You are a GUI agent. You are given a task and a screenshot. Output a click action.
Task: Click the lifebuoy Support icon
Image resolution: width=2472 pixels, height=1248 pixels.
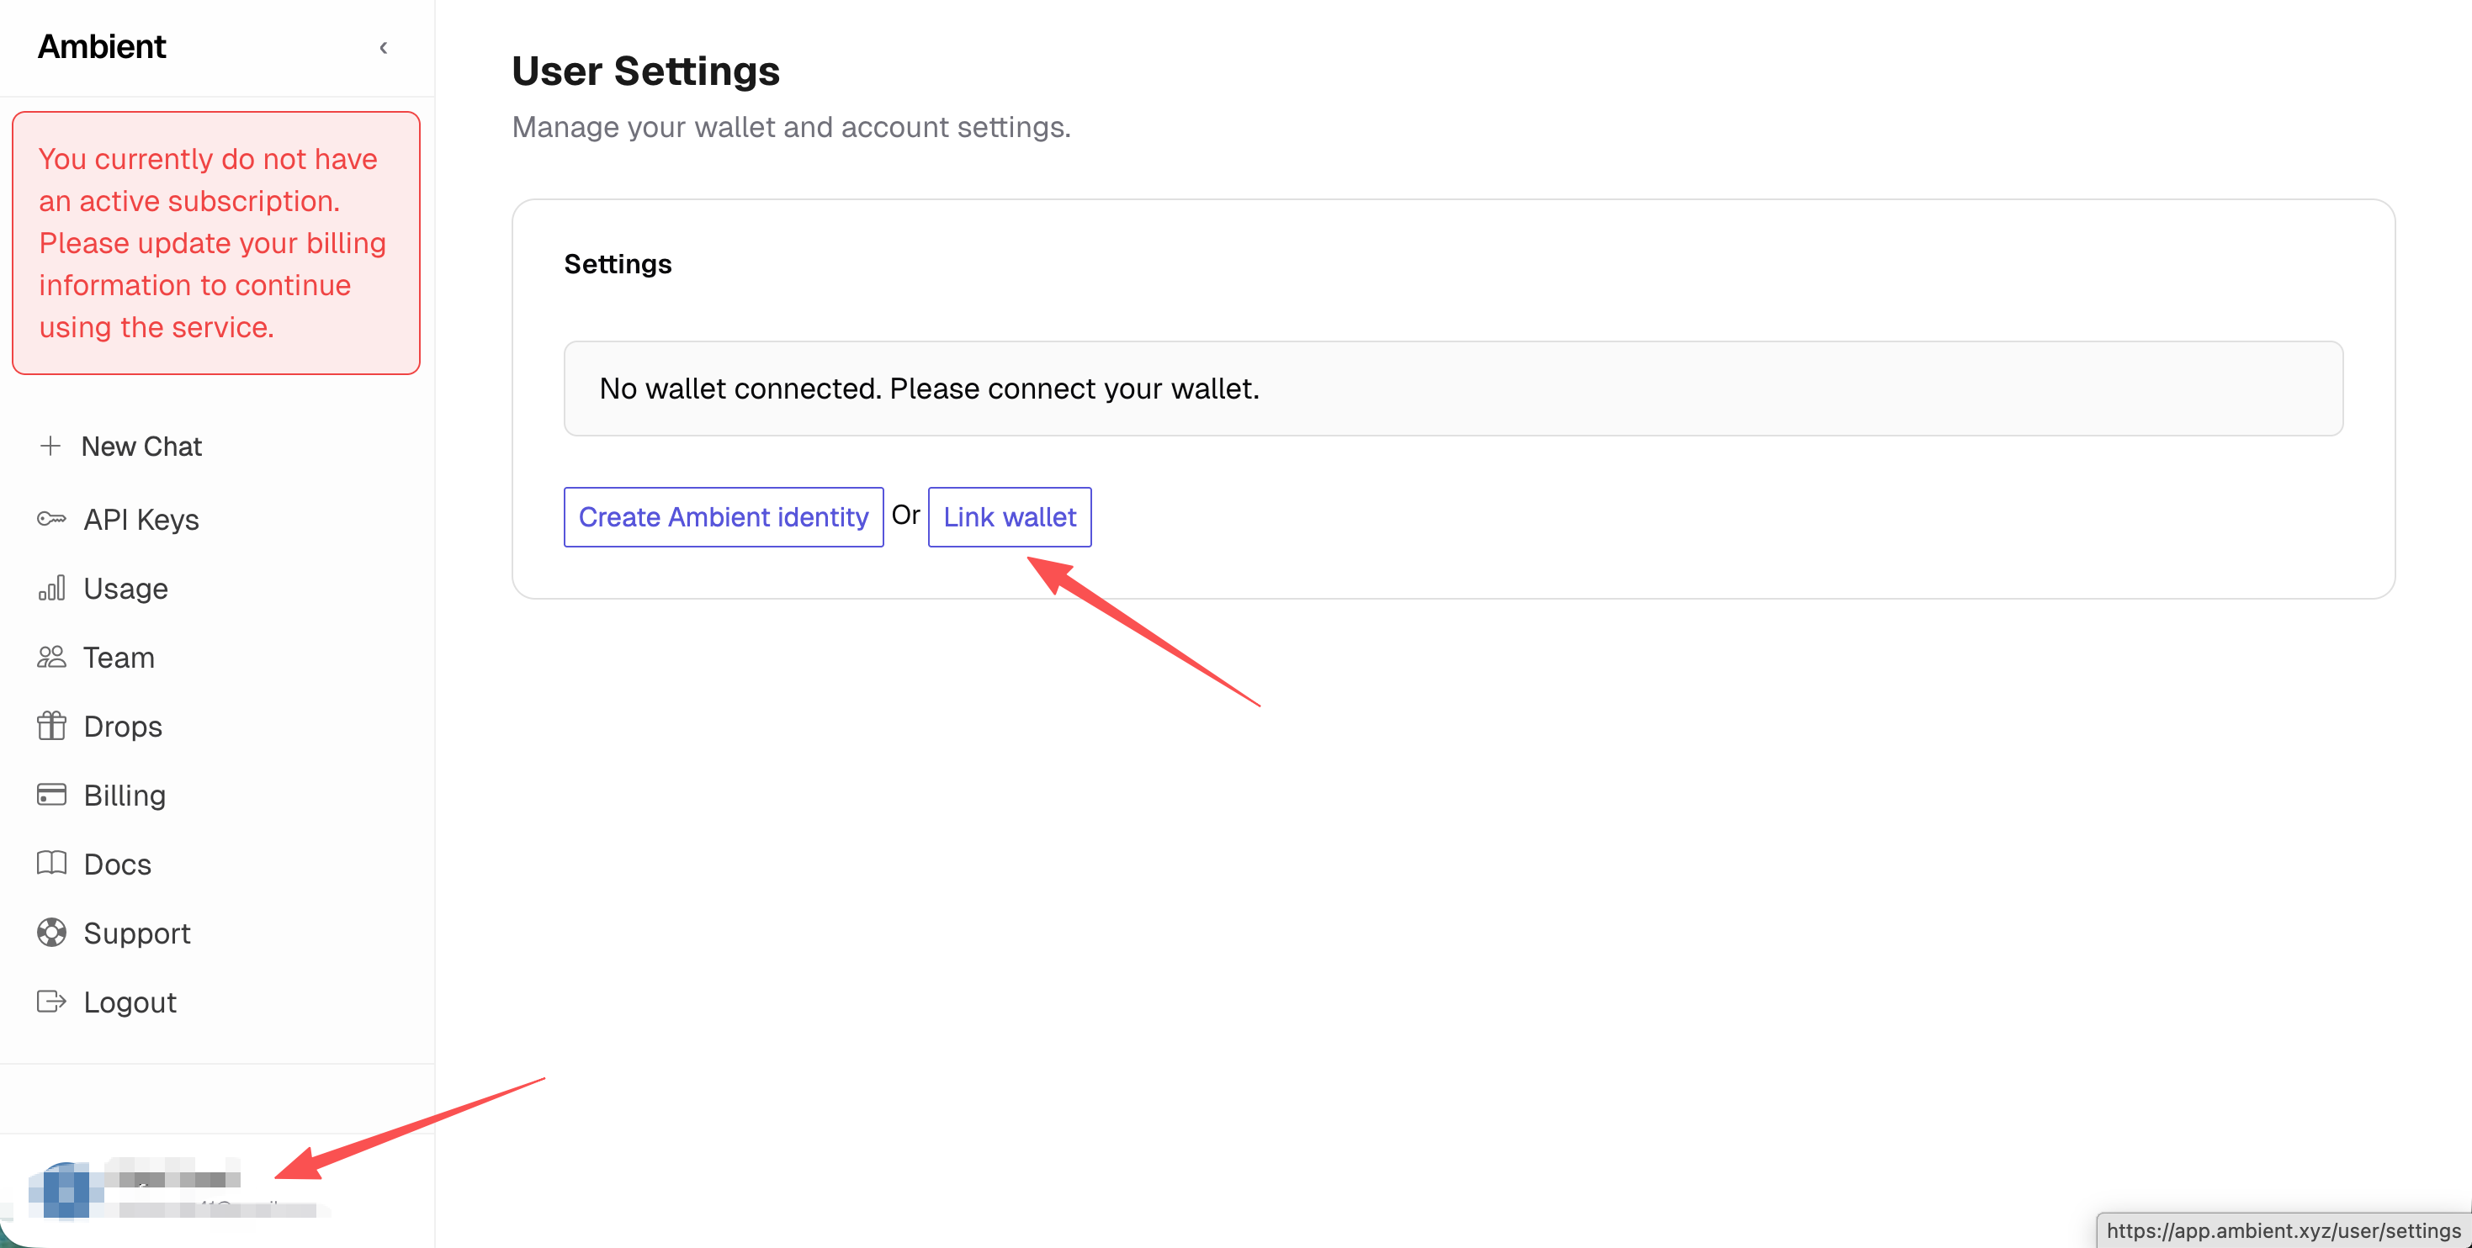point(50,933)
